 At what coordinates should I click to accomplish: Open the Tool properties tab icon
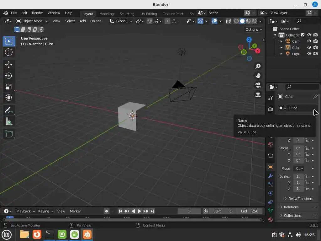[271, 98]
